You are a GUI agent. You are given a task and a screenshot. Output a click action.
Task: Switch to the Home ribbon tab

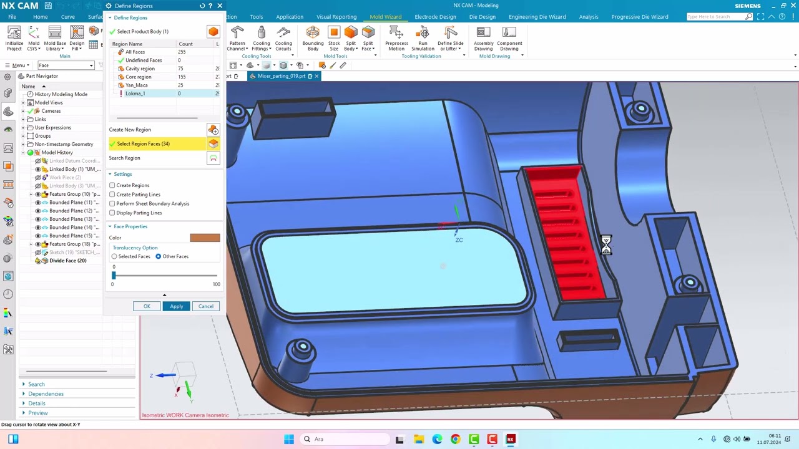[x=40, y=17]
